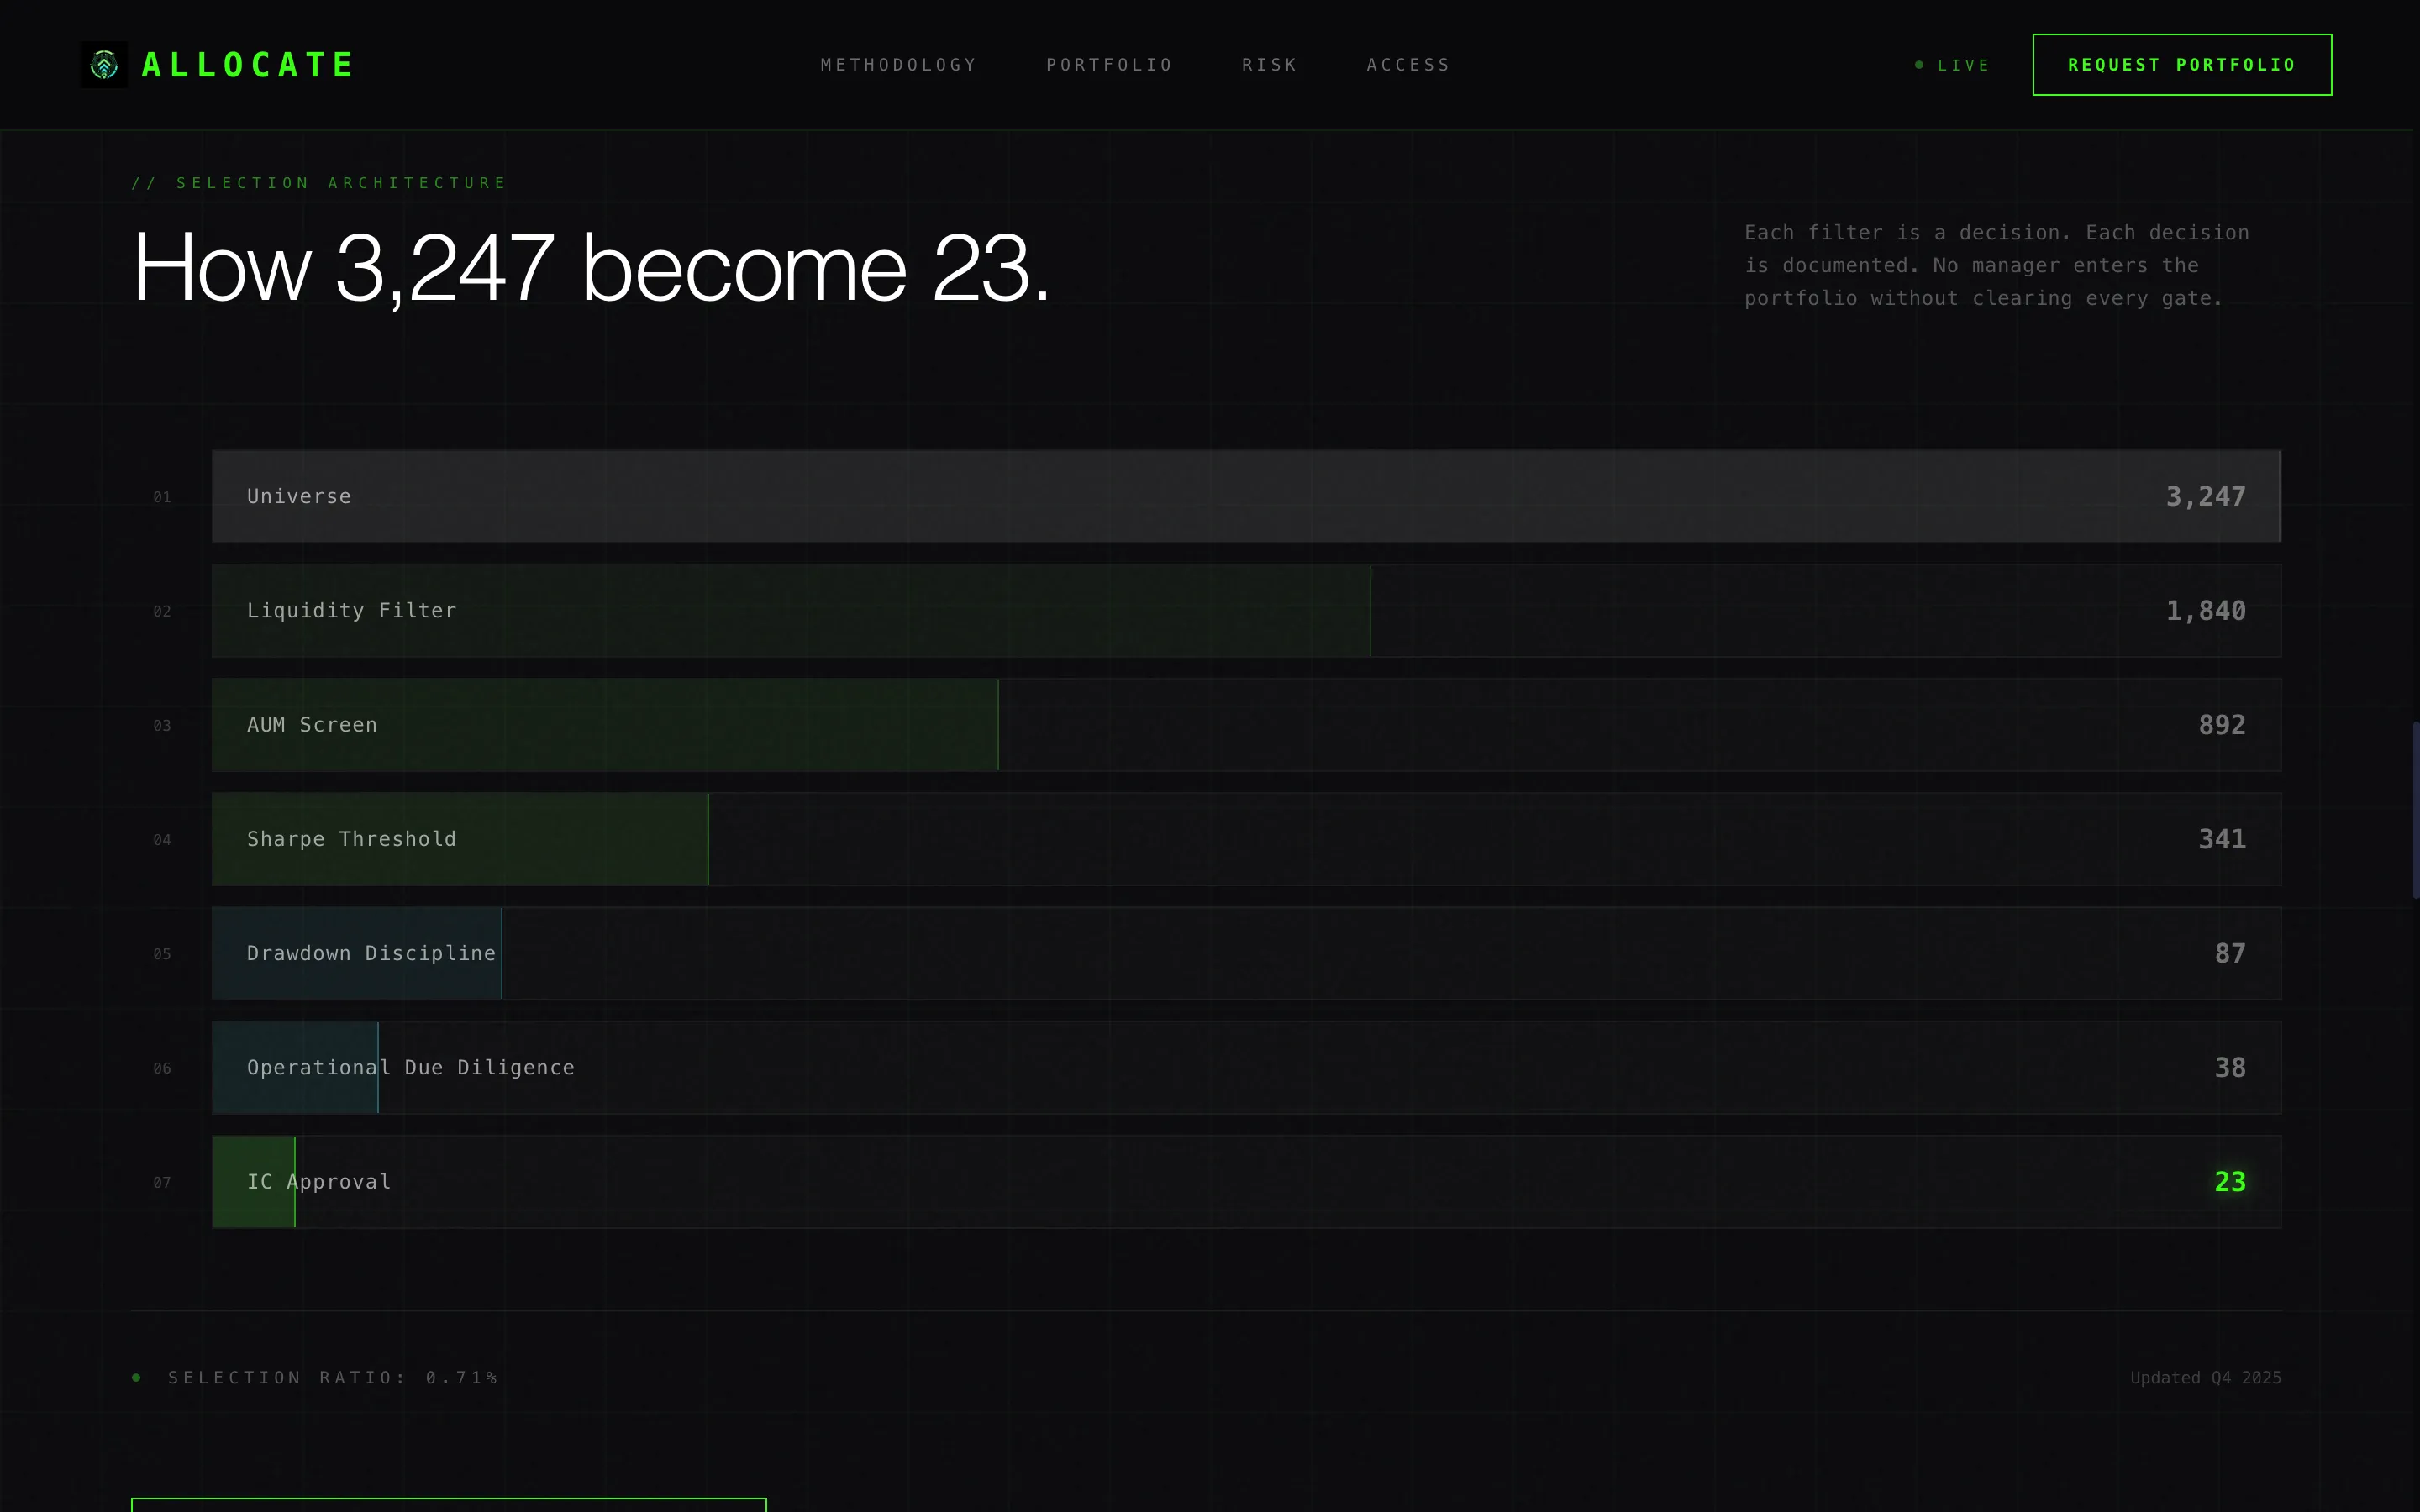Select the Access nav link
This screenshot has width=2420, height=1512.
coord(1408,65)
